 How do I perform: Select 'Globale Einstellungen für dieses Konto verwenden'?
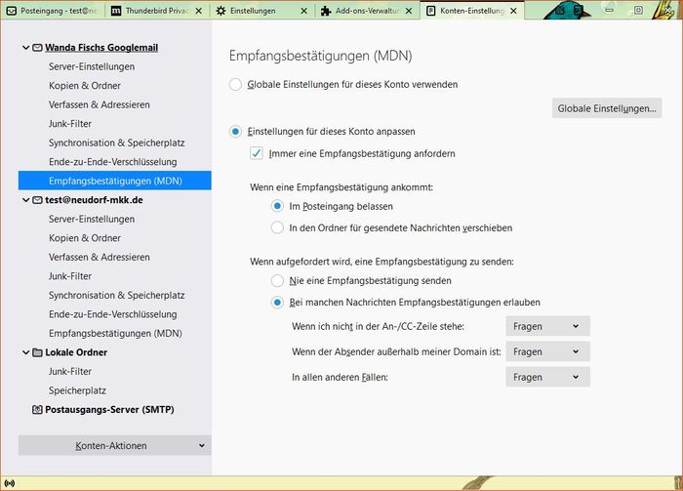[235, 85]
